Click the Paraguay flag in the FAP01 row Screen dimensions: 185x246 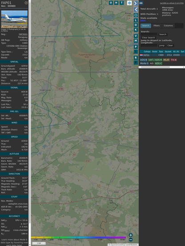(x=141, y=55)
